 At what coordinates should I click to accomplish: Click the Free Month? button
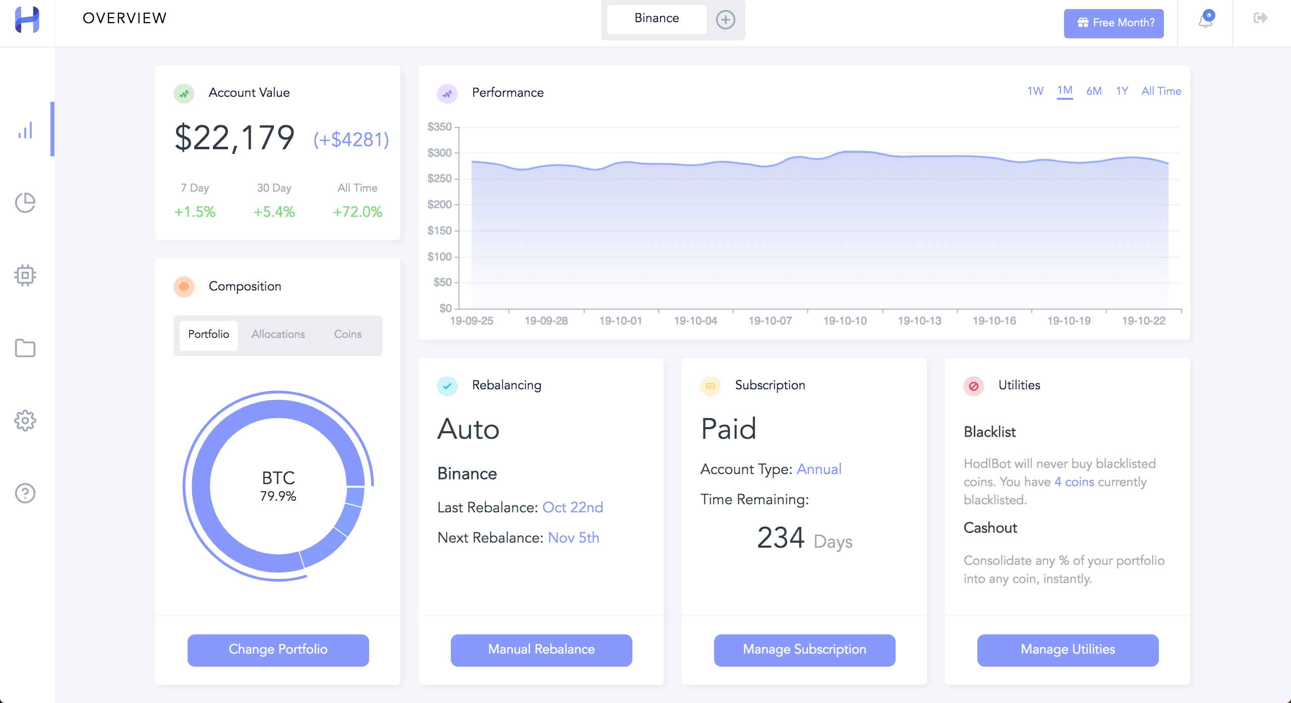[1113, 23]
